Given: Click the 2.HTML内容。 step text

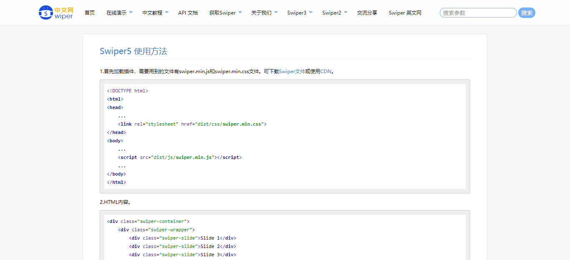Looking at the screenshot, I should tap(116, 202).
